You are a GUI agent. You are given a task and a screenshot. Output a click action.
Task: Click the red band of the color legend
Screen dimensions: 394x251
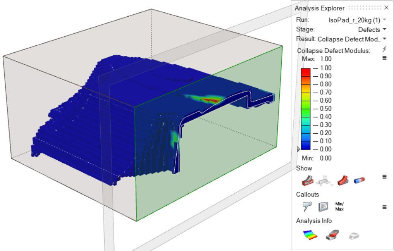click(x=306, y=72)
